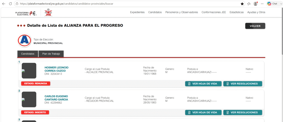Click the address bar URL field
The image size is (283, 122).
(x=129, y=4)
